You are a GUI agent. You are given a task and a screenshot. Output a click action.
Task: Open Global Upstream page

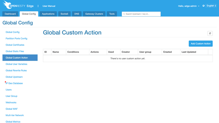tap(14, 77)
